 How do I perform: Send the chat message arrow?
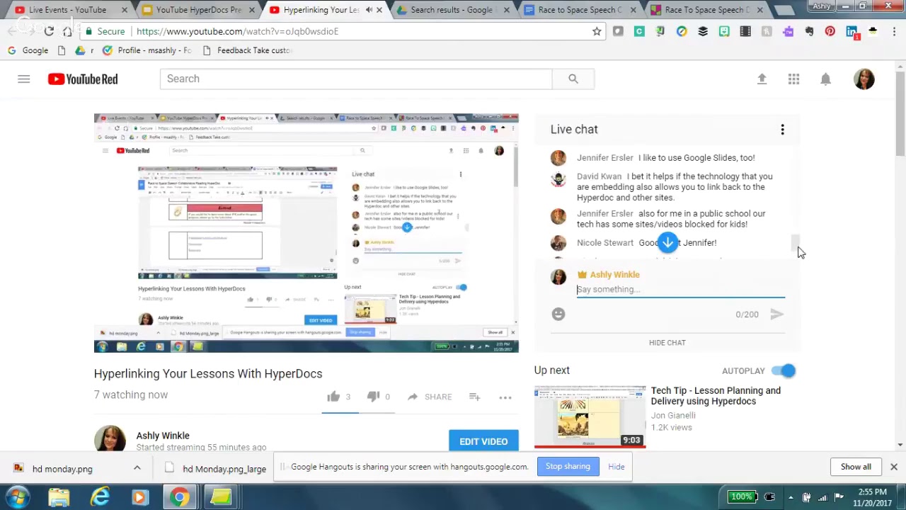[776, 314]
